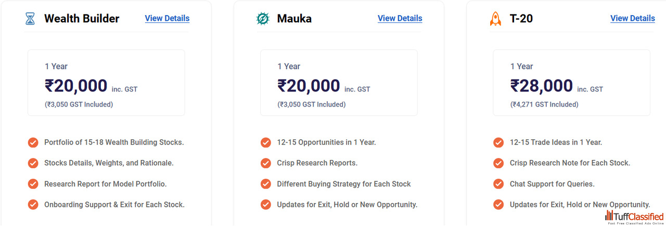This screenshot has height=226, width=666.
Task: Click checkmark beside Chat Support for Queries
Action: (498, 184)
